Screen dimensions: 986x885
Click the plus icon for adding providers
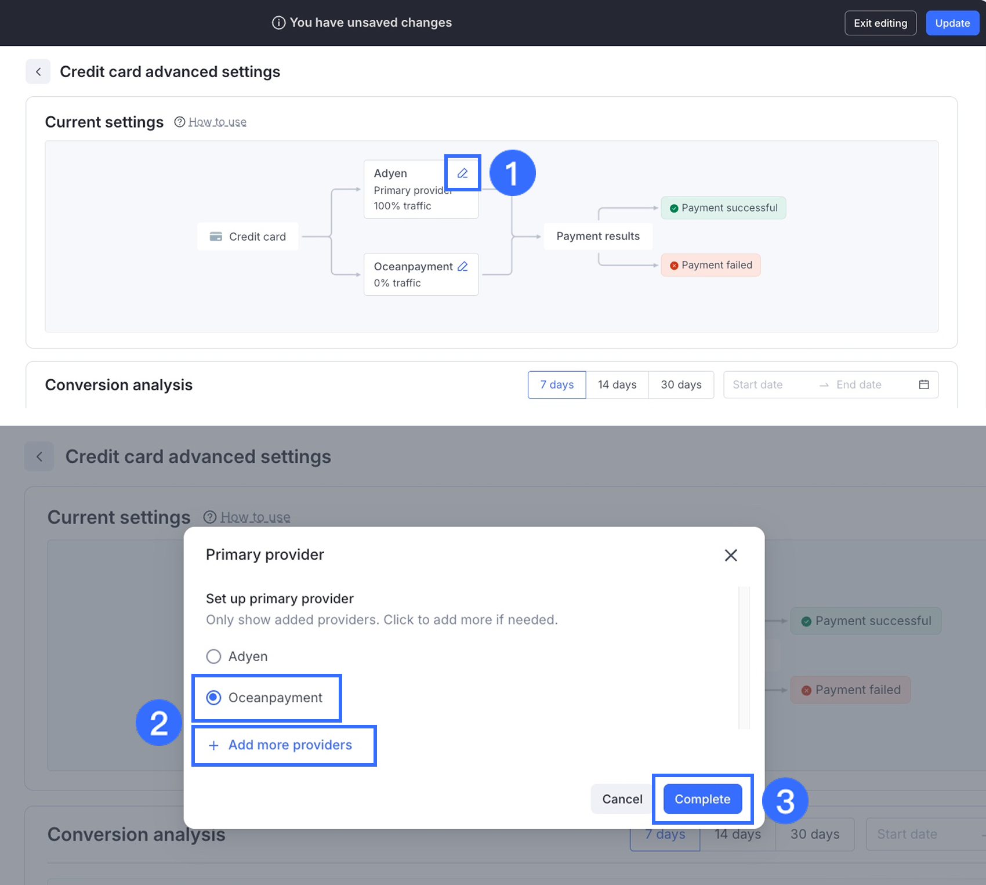click(213, 745)
